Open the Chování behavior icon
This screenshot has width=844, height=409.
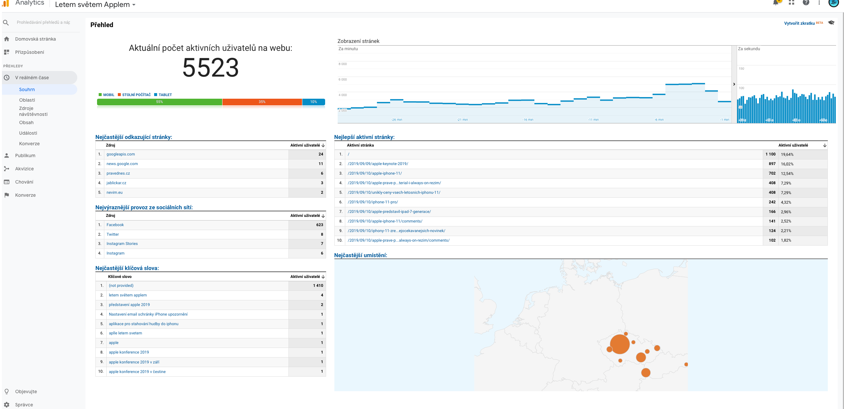tap(7, 182)
